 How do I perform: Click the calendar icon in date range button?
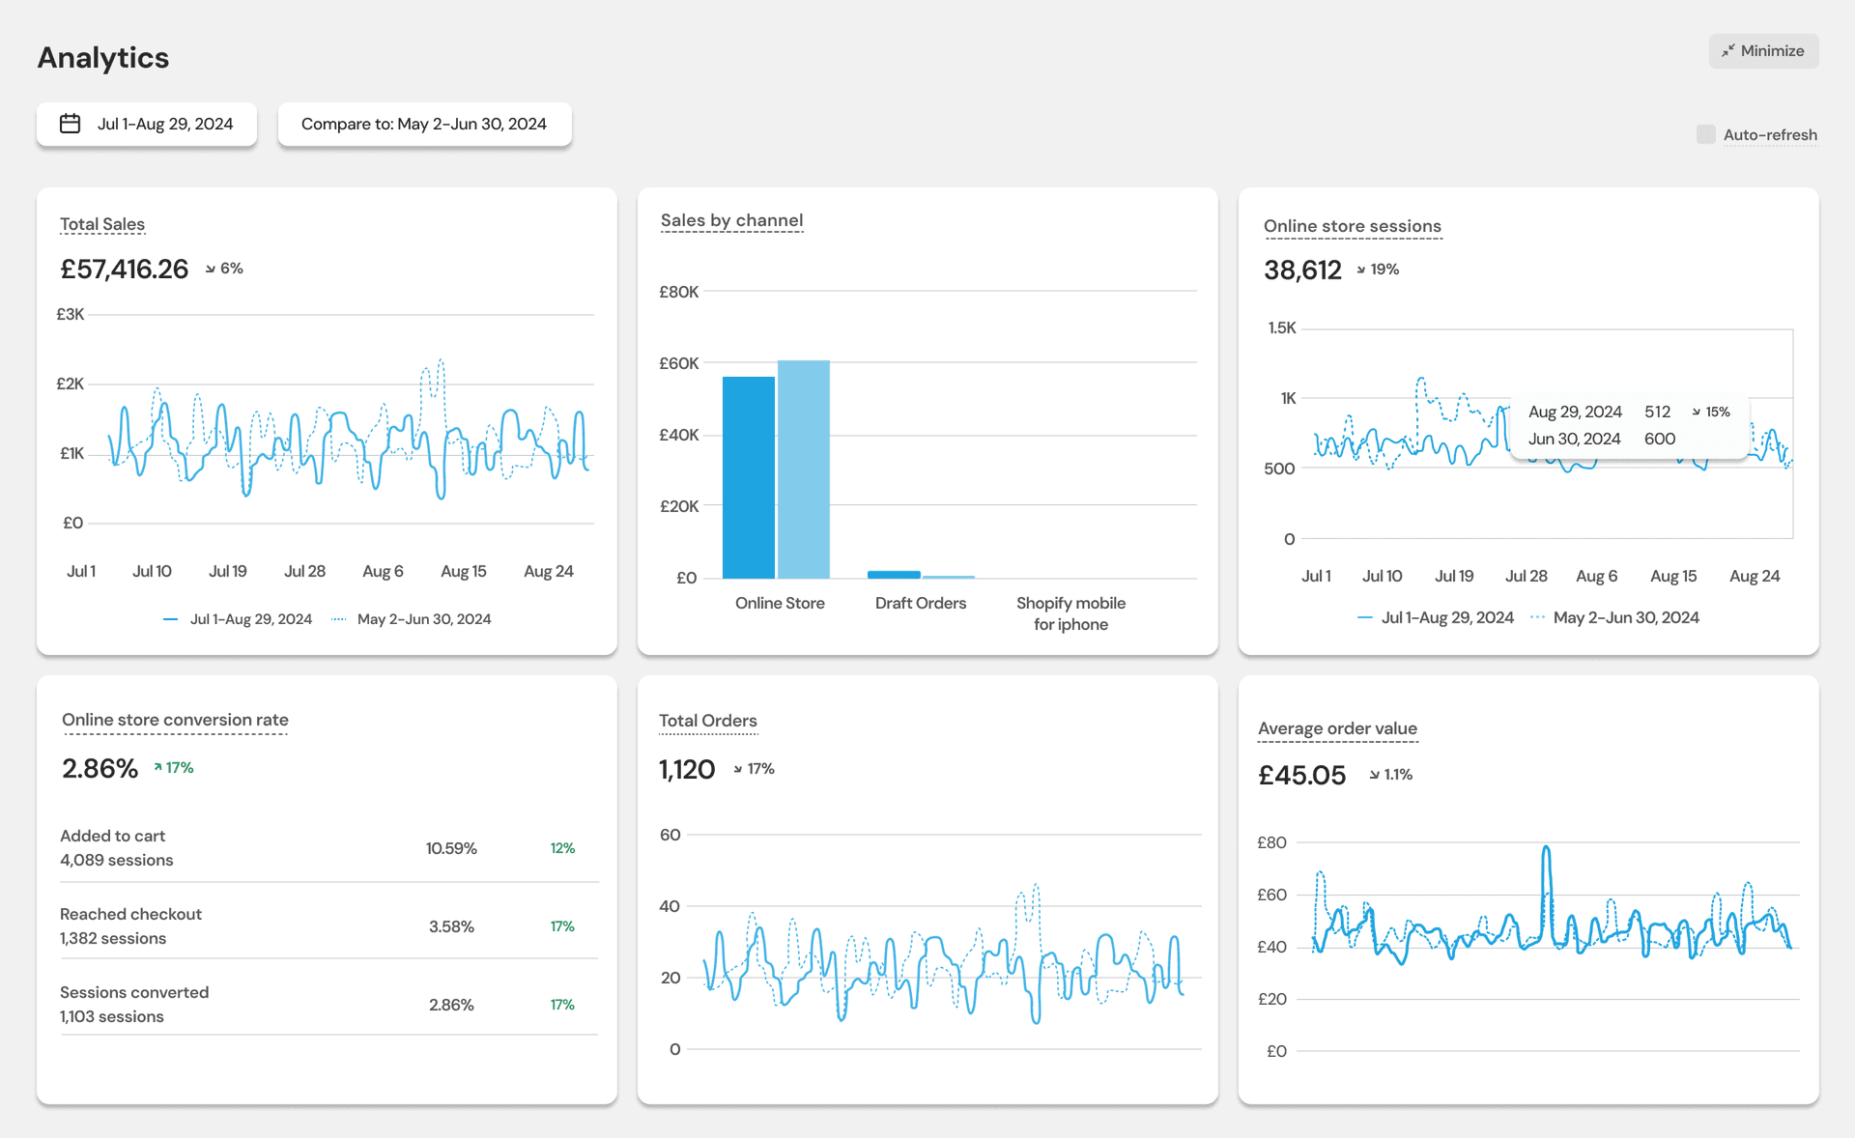(70, 124)
